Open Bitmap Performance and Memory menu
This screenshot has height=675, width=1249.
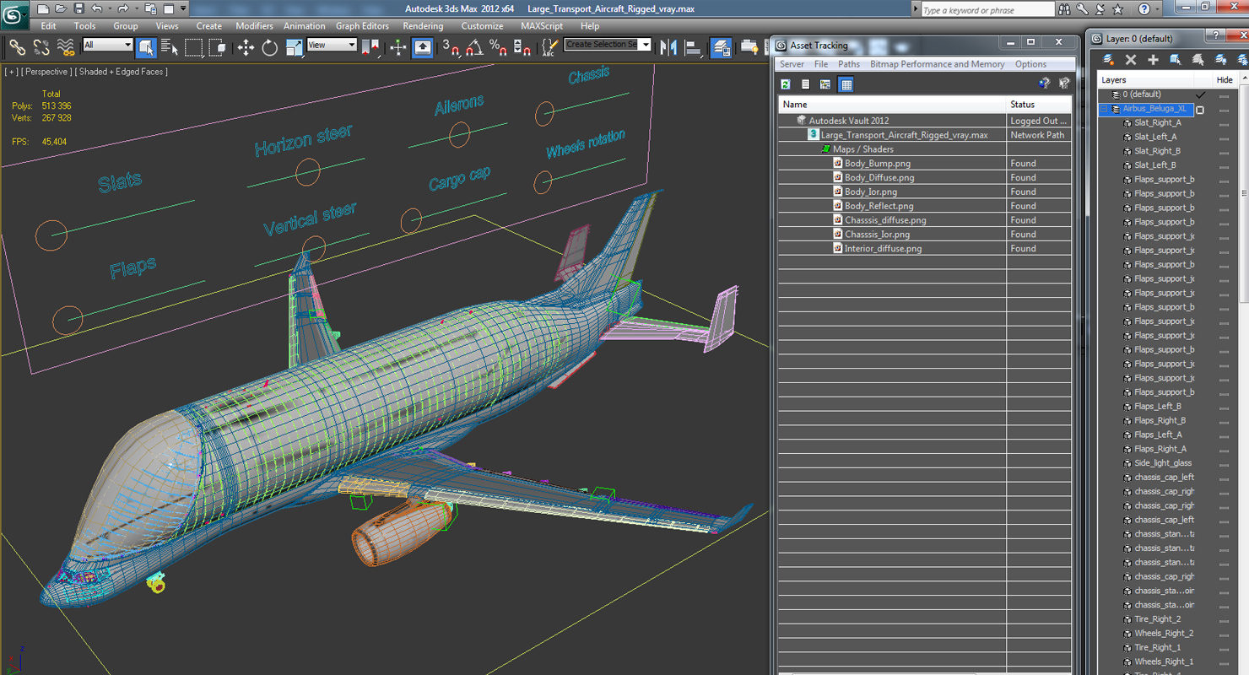[938, 64]
